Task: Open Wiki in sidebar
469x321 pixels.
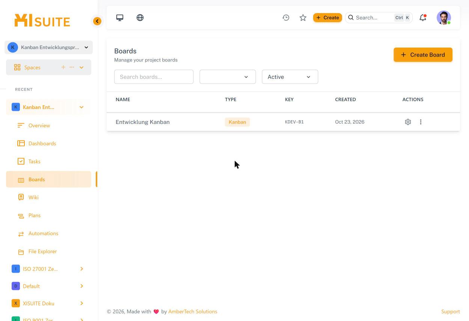Action: 48,197
